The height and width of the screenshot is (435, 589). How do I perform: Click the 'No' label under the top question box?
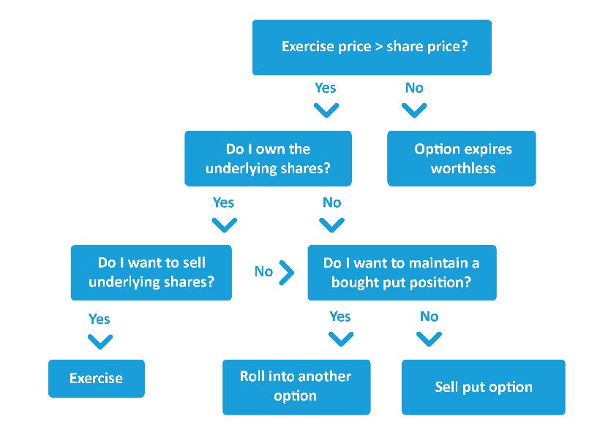pos(414,88)
